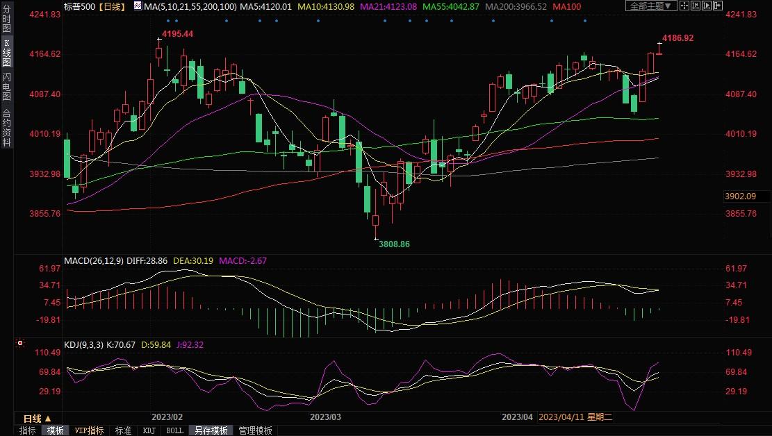Viewport: 772px width, 436px height.
Task: Click the 2023/02 time axis label
Action: [x=167, y=417]
